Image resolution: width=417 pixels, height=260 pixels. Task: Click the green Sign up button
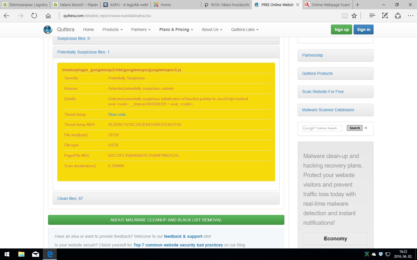(341, 29)
